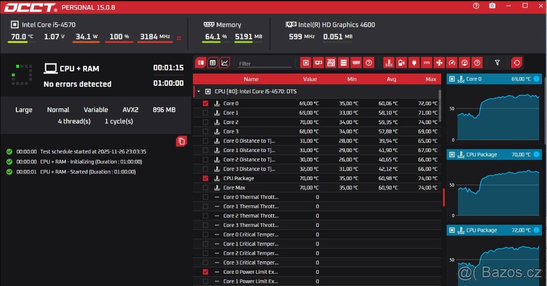Click the Core 3 Critical Temper... row
The width and height of the screenshot is (547, 286).
point(317,263)
